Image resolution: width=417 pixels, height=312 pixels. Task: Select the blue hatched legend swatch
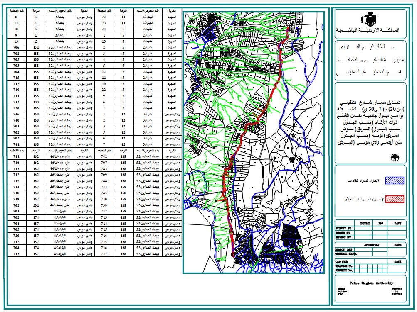click(x=395, y=181)
